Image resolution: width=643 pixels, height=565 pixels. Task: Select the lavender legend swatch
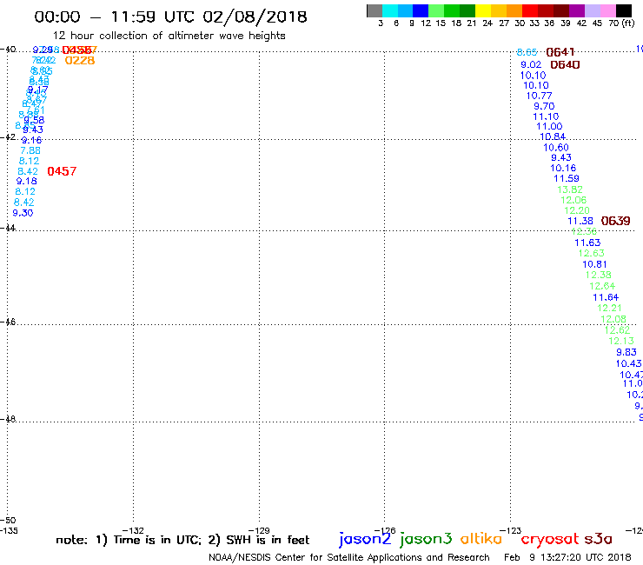click(x=592, y=10)
